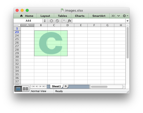
Task: Open the SmartArt ribbon tab
Action: [x=99, y=16]
